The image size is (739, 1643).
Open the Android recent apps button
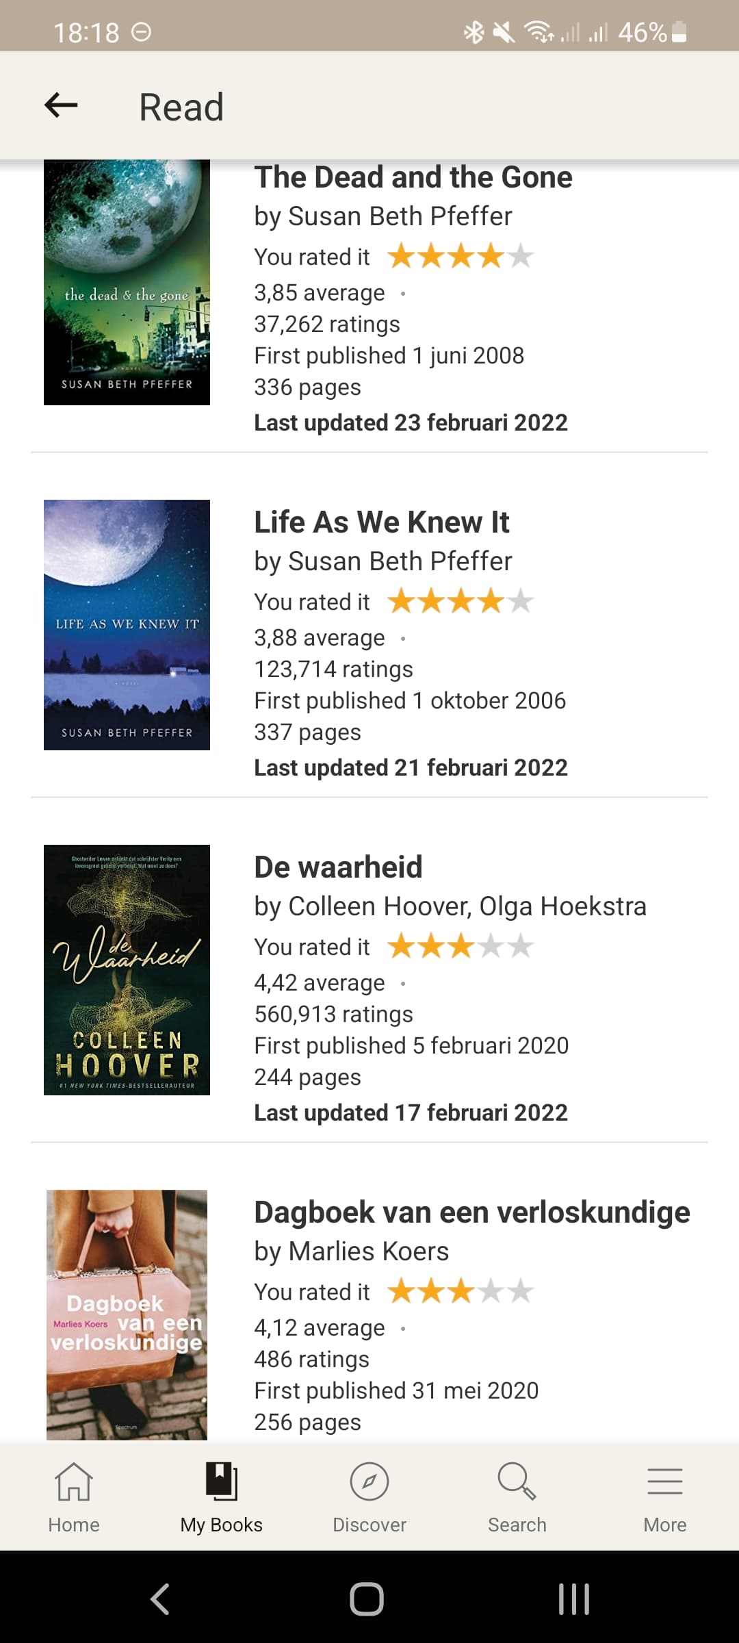pos(574,1599)
